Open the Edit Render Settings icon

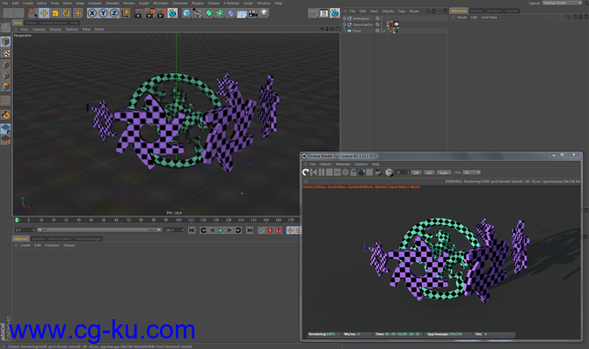(x=161, y=13)
